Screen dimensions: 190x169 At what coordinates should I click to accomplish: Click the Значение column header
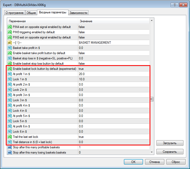tap(114, 21)
